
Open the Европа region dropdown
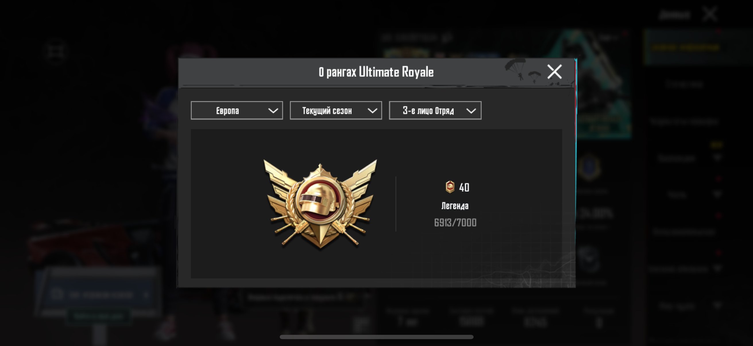pyautogui.click(x=237, y=110)
